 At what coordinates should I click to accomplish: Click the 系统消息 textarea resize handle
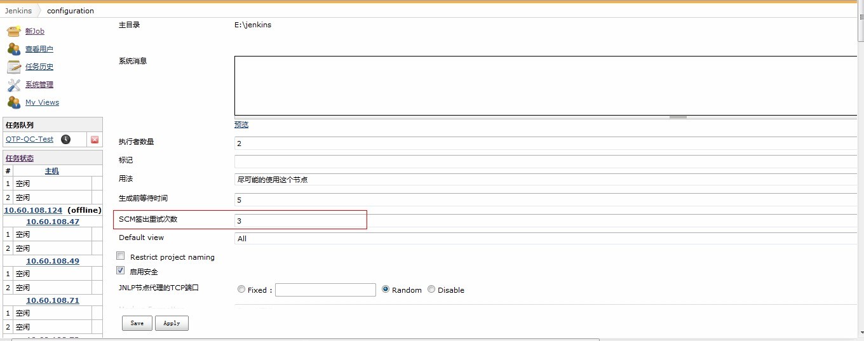click(678, 117)
